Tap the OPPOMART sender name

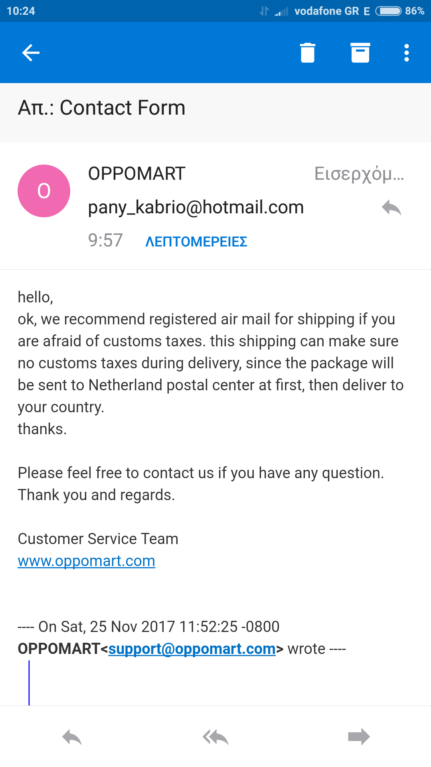137,174
